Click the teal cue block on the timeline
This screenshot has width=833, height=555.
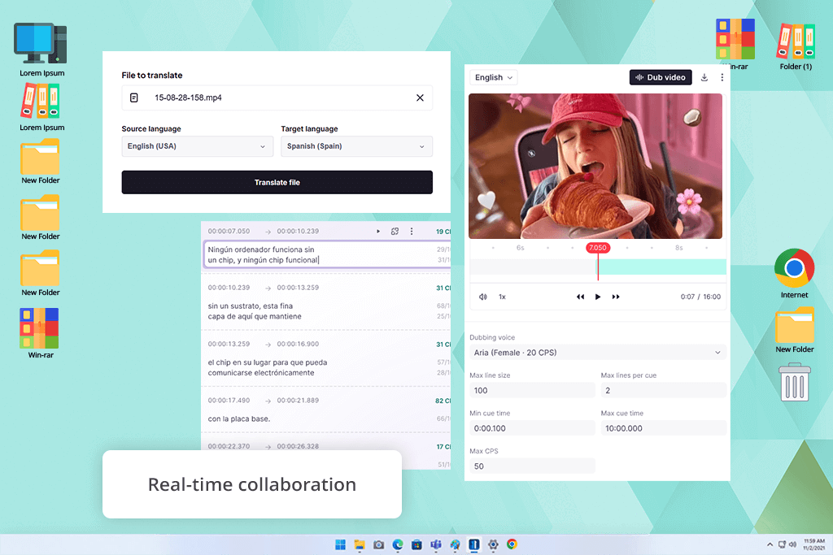662,267
